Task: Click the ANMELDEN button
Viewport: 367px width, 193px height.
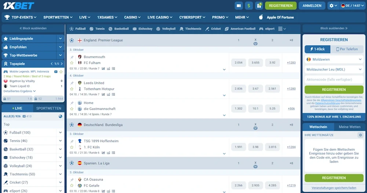Action: coord(312,6)
